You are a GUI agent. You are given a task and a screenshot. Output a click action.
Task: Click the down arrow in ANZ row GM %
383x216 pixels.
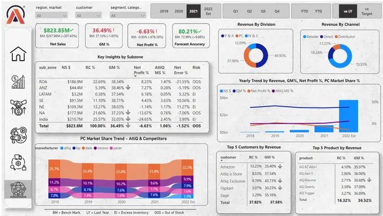point(128,87)
